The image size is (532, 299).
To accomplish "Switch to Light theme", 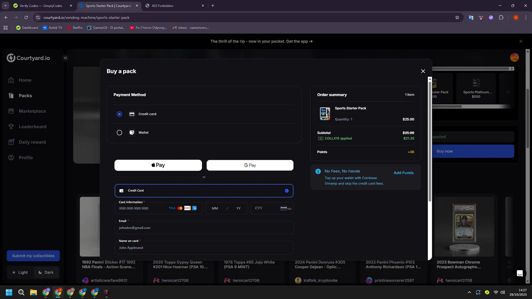I will pyautogui.click(x=20, y=272).
